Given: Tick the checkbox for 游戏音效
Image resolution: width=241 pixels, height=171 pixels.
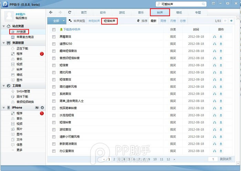Looking at the screenshot, I should [x=54, y=130].
